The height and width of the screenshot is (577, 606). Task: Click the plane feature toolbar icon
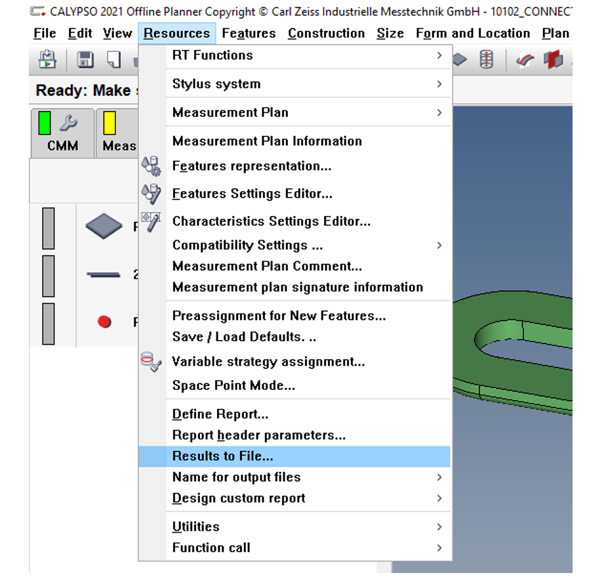coord(460,60)
